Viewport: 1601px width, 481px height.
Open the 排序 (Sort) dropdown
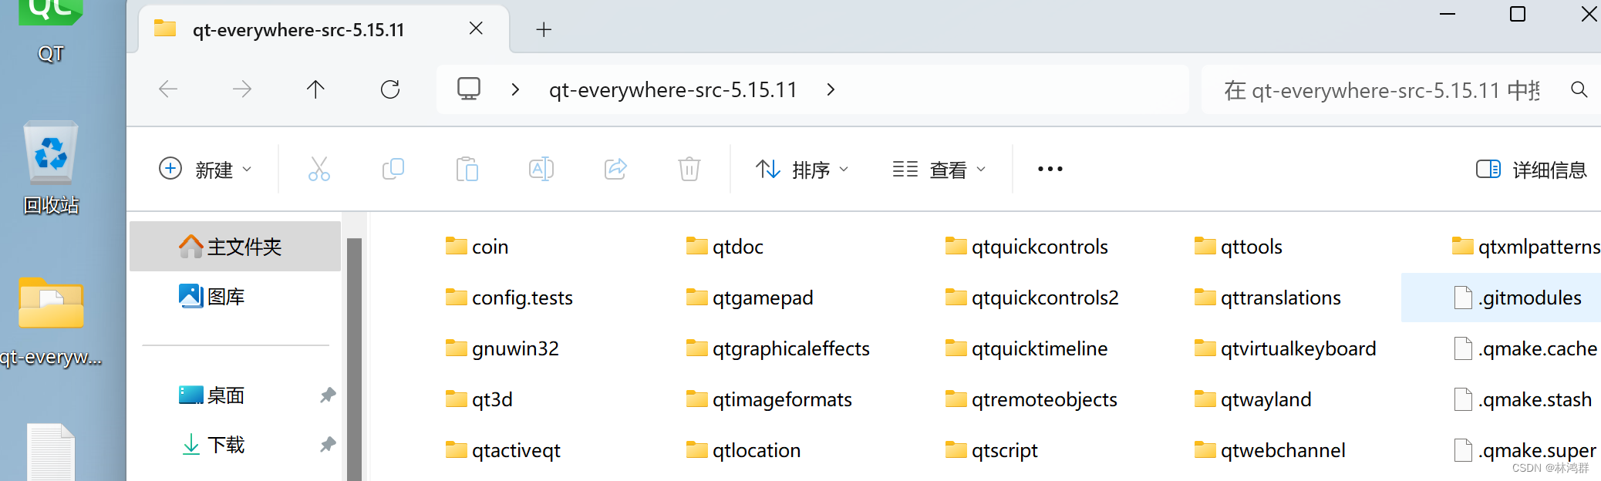click(x=802, y=169)
